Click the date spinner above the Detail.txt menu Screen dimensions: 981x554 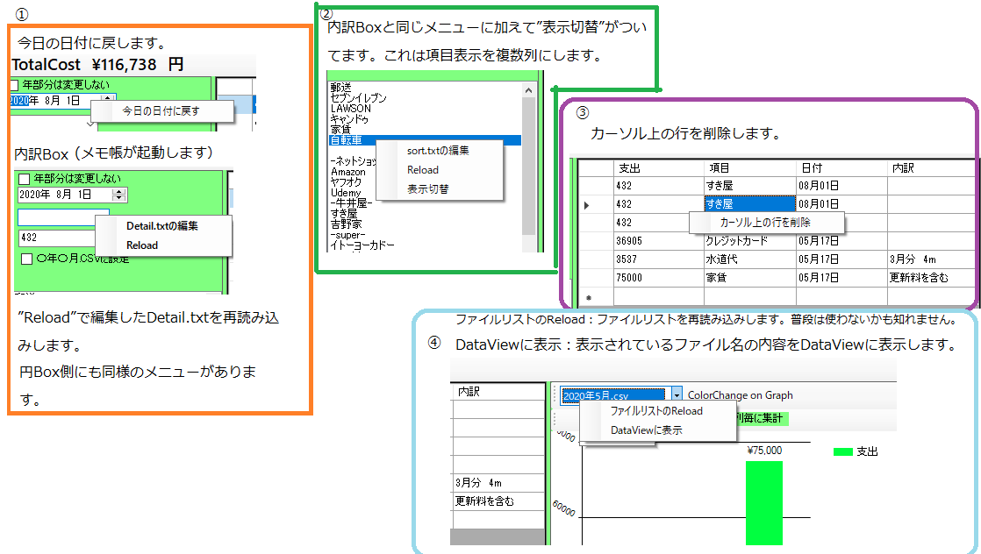[x=118, y=195]
